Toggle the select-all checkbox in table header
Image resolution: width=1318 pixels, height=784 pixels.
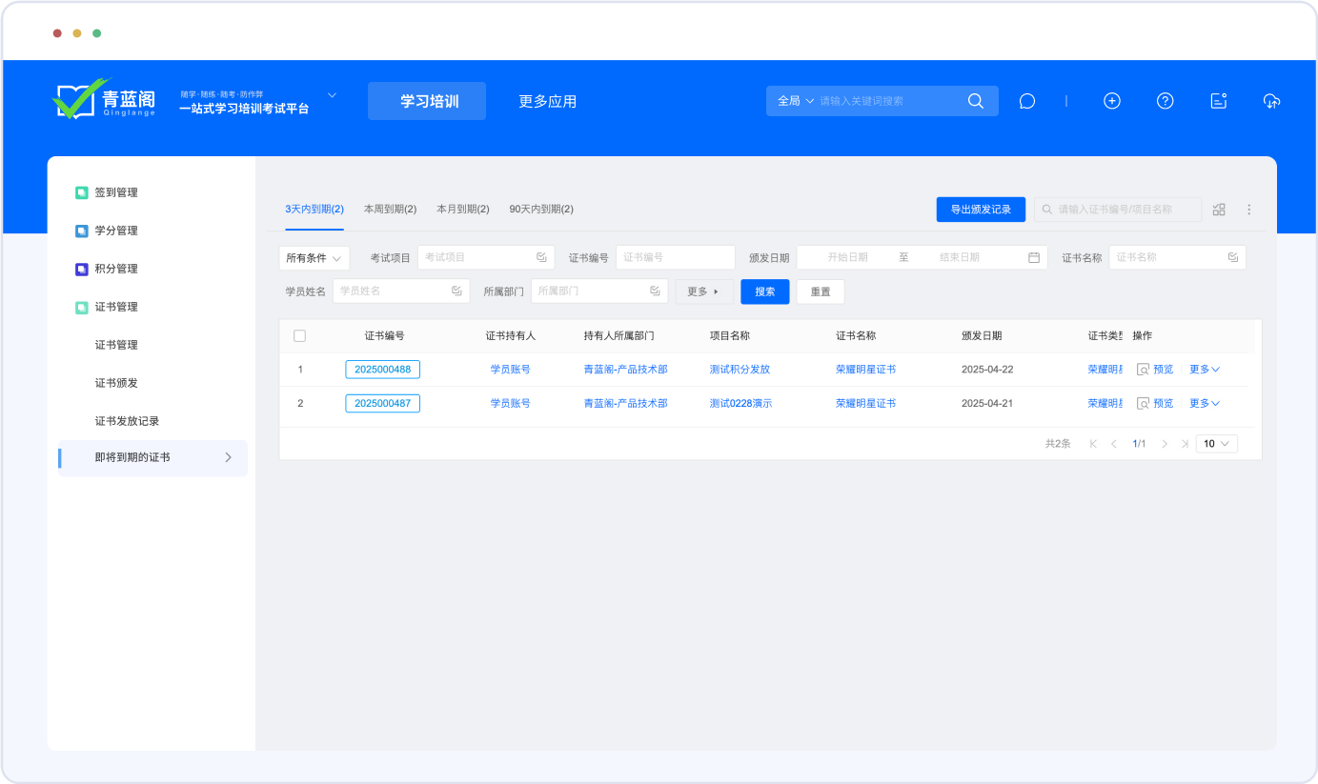click(x=300, y=335)
